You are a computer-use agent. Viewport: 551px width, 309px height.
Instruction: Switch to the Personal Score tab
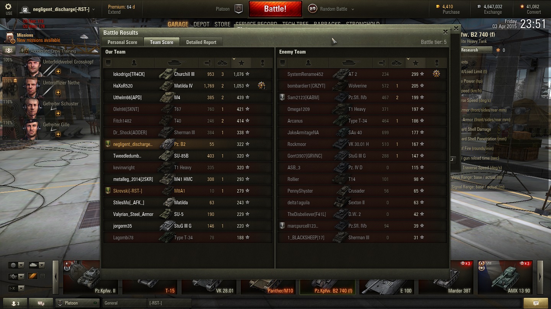(x=122, y=42)
